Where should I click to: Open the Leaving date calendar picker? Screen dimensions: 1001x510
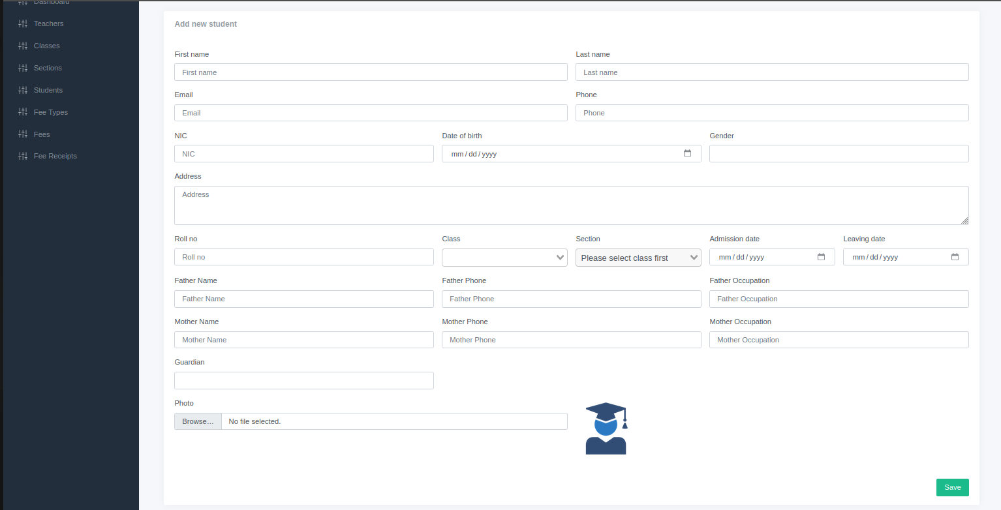[955, 257]
